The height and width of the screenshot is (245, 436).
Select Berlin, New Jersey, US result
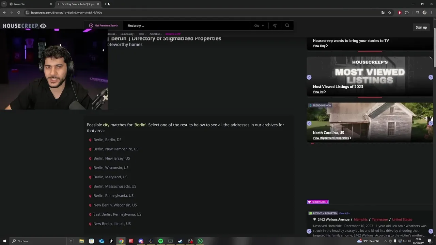(112, 158)
